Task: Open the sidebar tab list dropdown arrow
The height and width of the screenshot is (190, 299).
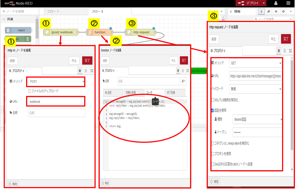Action: (x=291, y=12)
